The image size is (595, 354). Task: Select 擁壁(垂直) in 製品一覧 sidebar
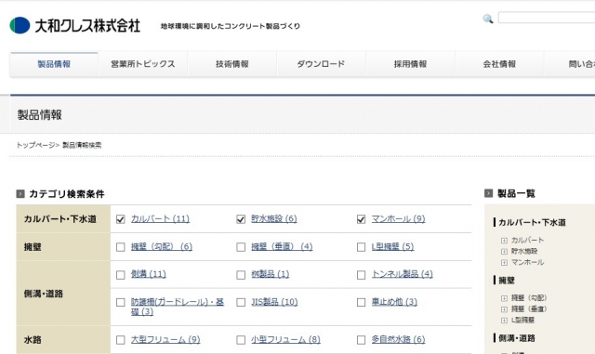(x=529, y=309)
